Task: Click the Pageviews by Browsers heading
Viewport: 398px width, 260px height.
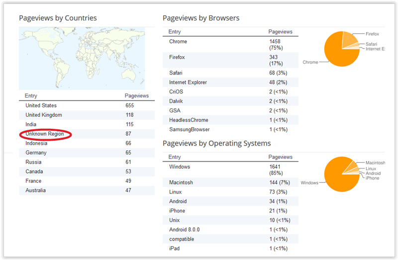Action: [201, 18]
